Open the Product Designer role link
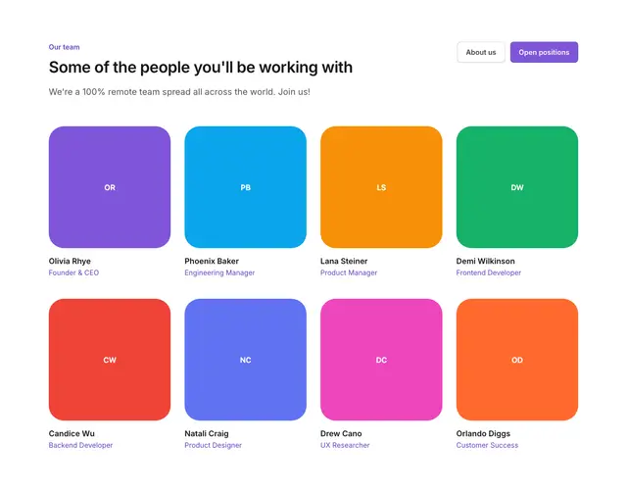Screen dimensions: 627x492 pyautogui.click(x=214, y=445)
